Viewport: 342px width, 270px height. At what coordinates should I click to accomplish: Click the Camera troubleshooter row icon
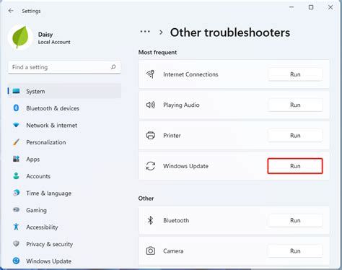151,251
